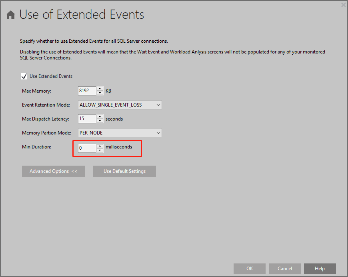Click into the Max Memory value field
This screenshot has width=348, height=277.
[87, 91]
